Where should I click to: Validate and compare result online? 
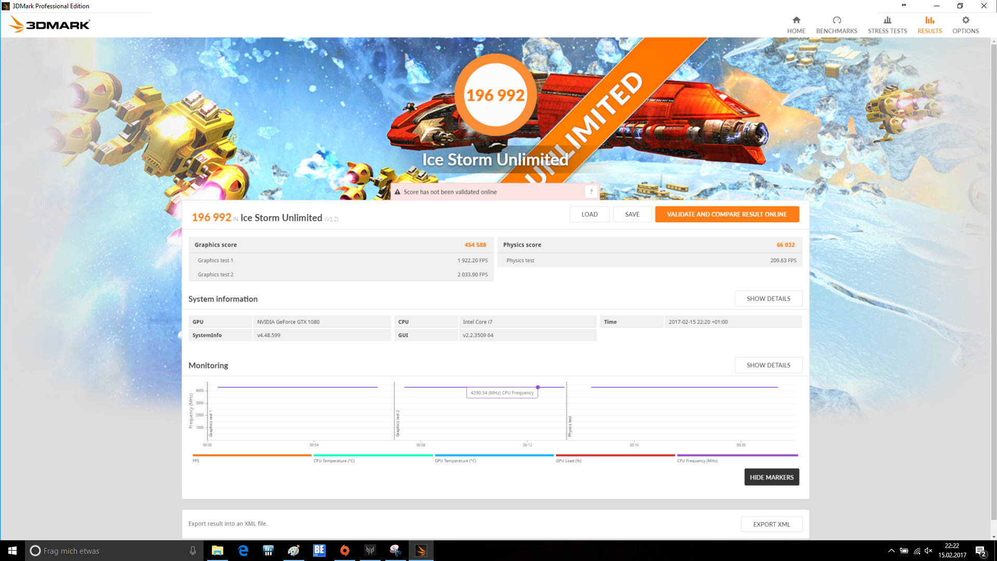pos(726,214)
